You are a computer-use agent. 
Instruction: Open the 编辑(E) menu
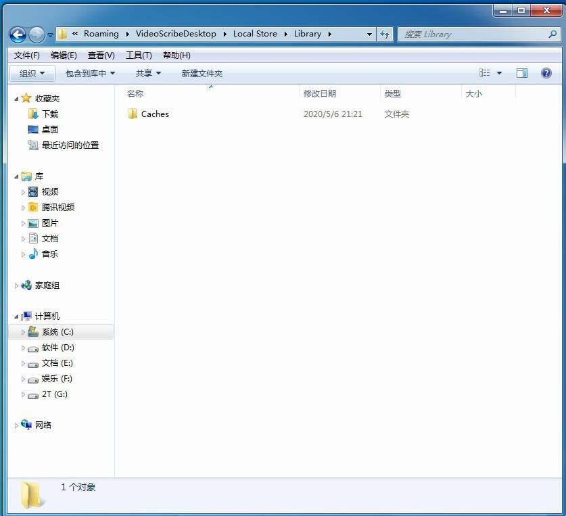point(64,55)
